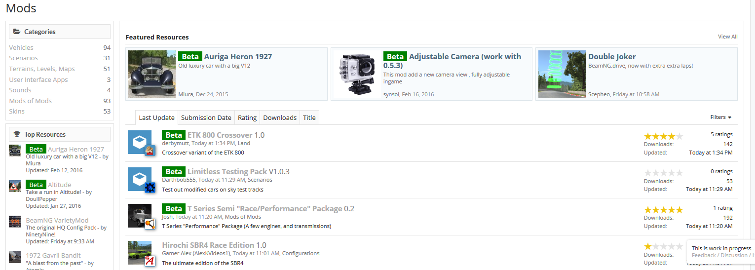Click the BeamNG VarietyMod sidebar icon
Viewport: 755px width, 270px height.
point(15,222)
